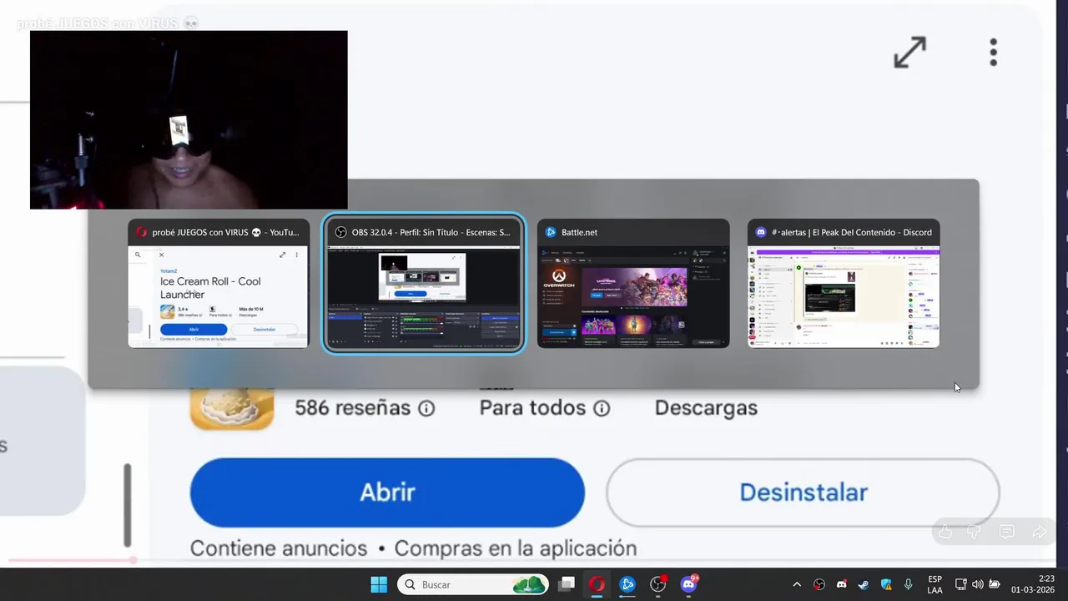Click the Discord system tray icon
1068x601 pixels.
coord(841,584)
